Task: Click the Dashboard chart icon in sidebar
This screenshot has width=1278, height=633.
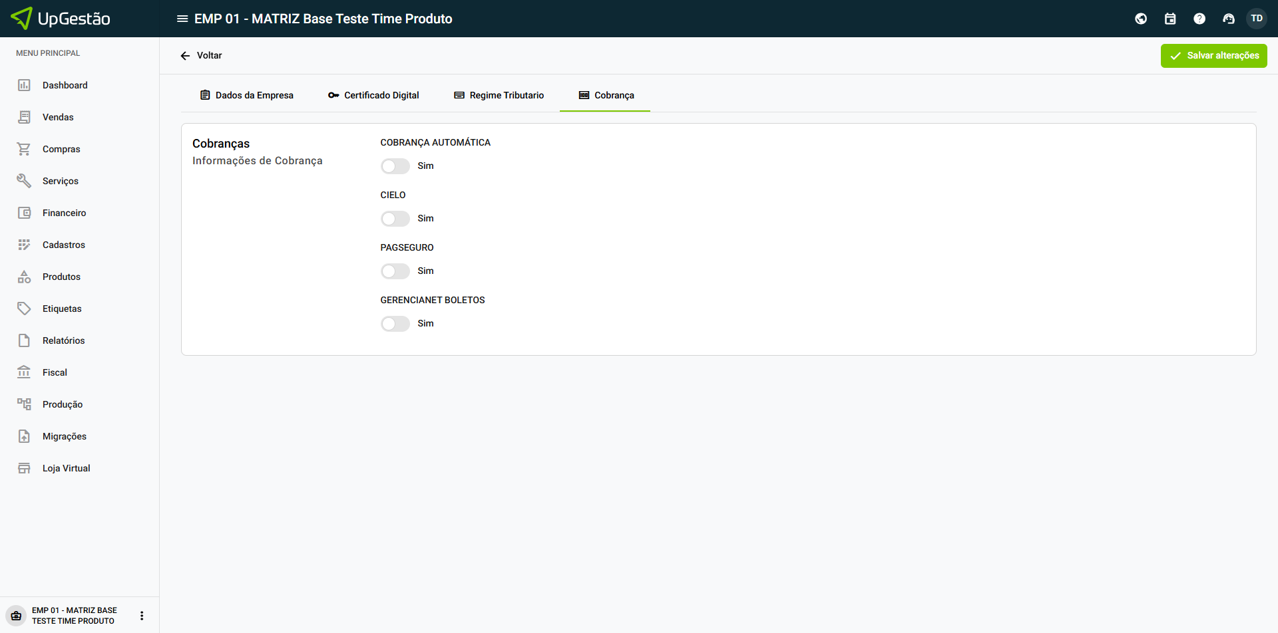Action: tap(24, 85)
